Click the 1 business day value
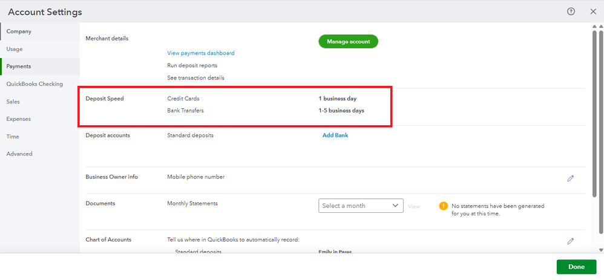The height and width of the screenshot is (280, 604). point(338,99)
